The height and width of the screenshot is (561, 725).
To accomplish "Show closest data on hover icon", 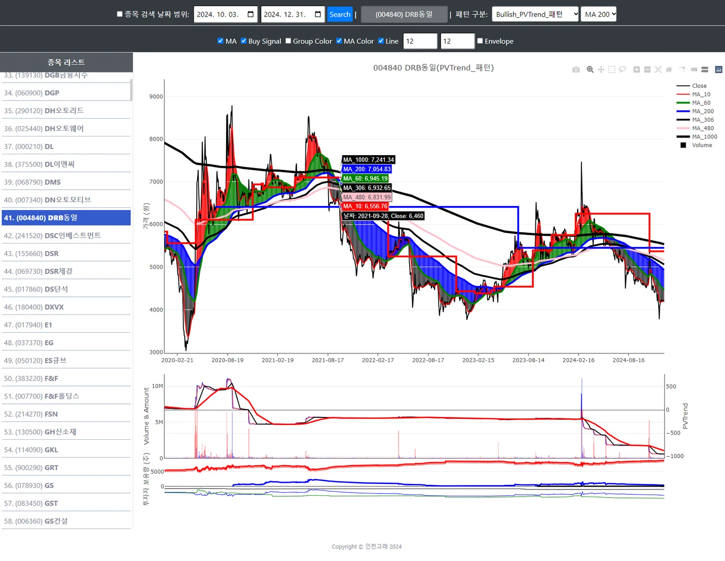I will pos(694,69).
